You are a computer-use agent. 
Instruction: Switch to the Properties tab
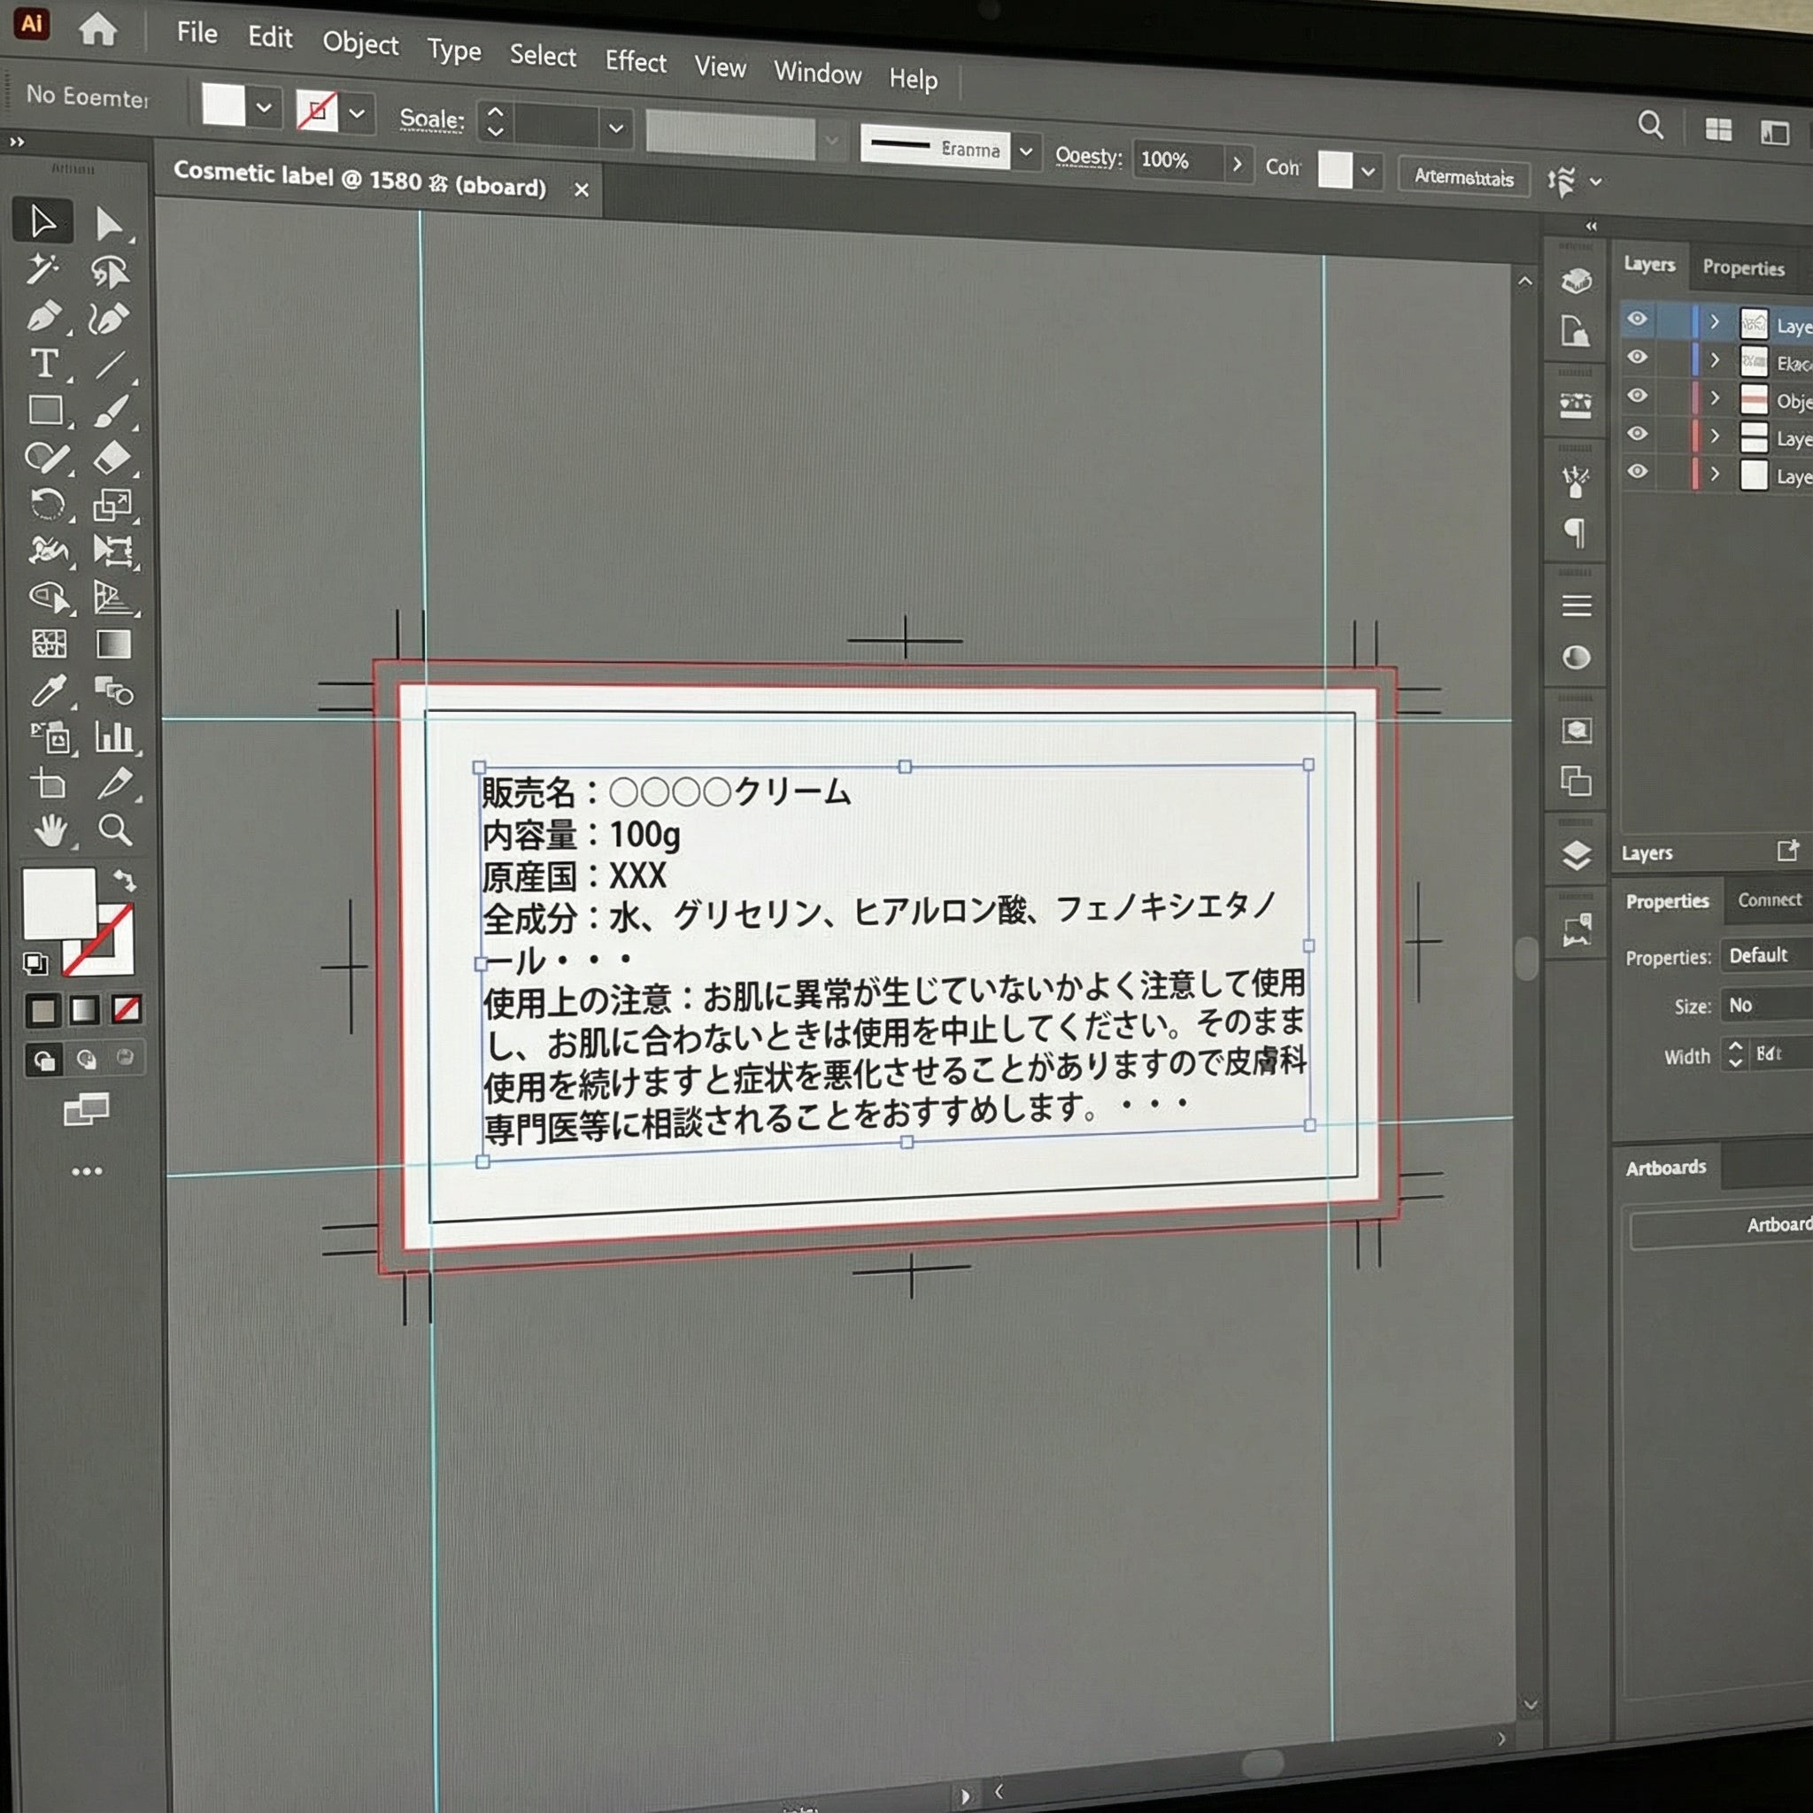coord(1744,267)
